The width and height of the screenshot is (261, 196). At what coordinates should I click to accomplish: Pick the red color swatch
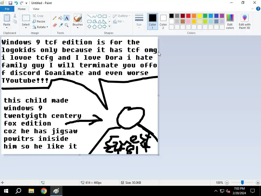tap(188, 16)
